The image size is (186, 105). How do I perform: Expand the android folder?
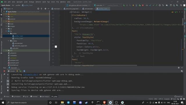pyautogui.click(x=6, y=19)
